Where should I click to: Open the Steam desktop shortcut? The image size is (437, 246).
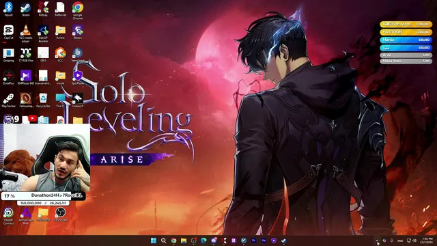[26, 9]
